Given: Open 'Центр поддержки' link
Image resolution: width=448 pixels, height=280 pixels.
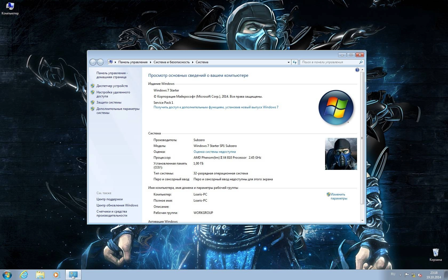Looking at the screenshot, I should [x=110, y=199].
